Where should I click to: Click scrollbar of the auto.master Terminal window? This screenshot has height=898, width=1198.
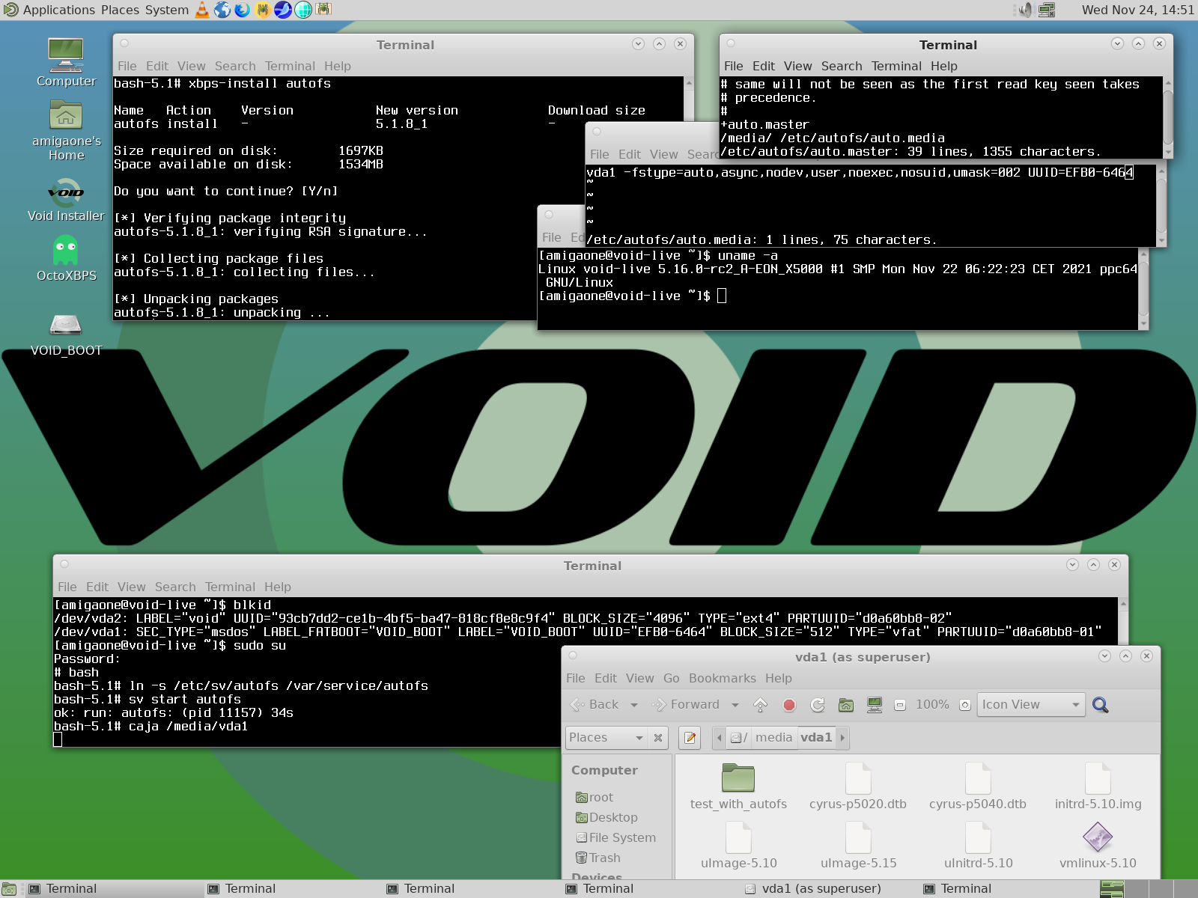click(x=1168, y=117)
